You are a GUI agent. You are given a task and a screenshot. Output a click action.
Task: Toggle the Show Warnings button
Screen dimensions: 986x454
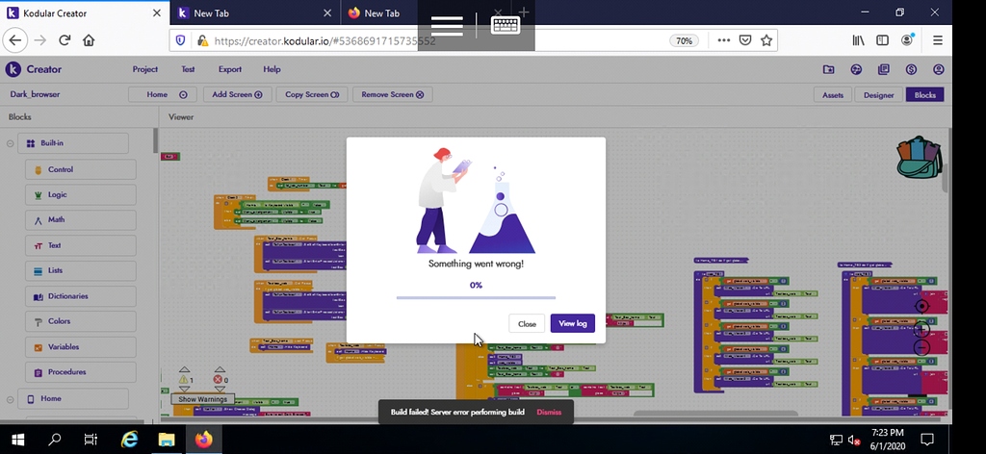pos(202,399)
